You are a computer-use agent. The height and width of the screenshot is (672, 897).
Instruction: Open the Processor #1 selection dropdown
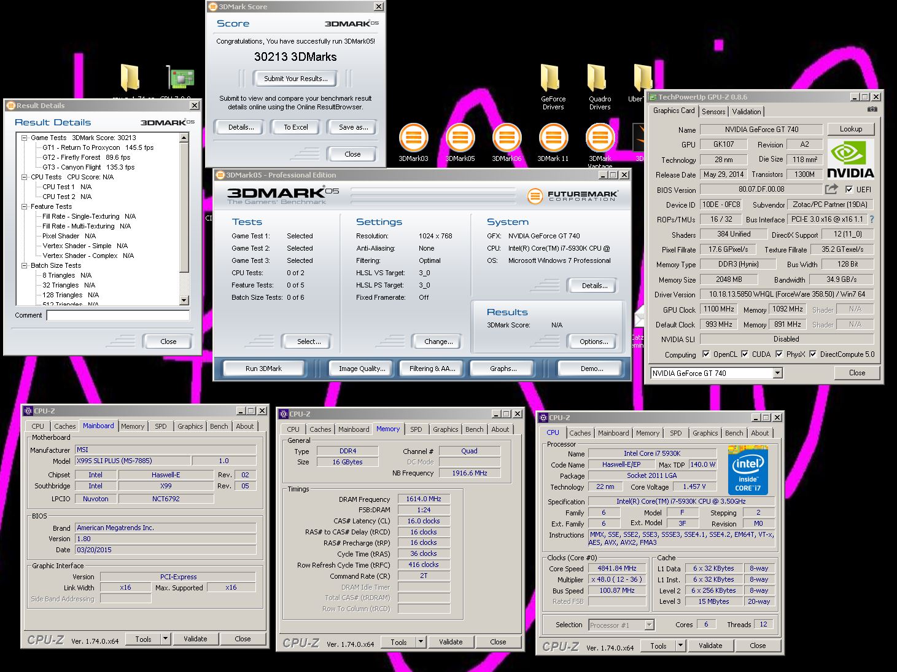(649, 625)
